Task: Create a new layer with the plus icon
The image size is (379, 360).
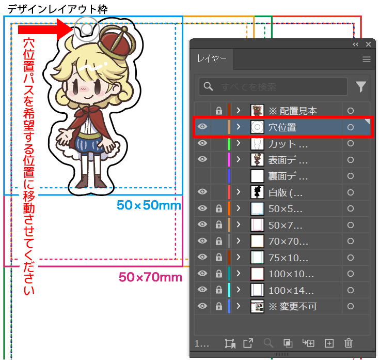Action: [x=329, y=343]
